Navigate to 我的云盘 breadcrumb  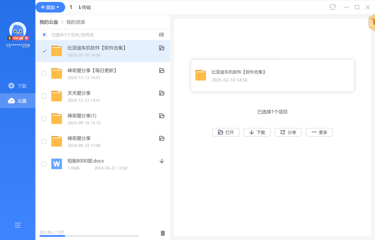[x=49, y=22]
